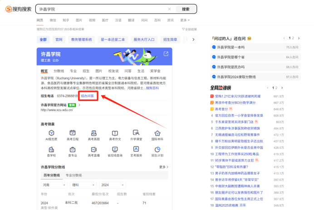The image size is (314, 210).
Task: Select the 是一本还是二本 chip
Action: click(113, 40)
